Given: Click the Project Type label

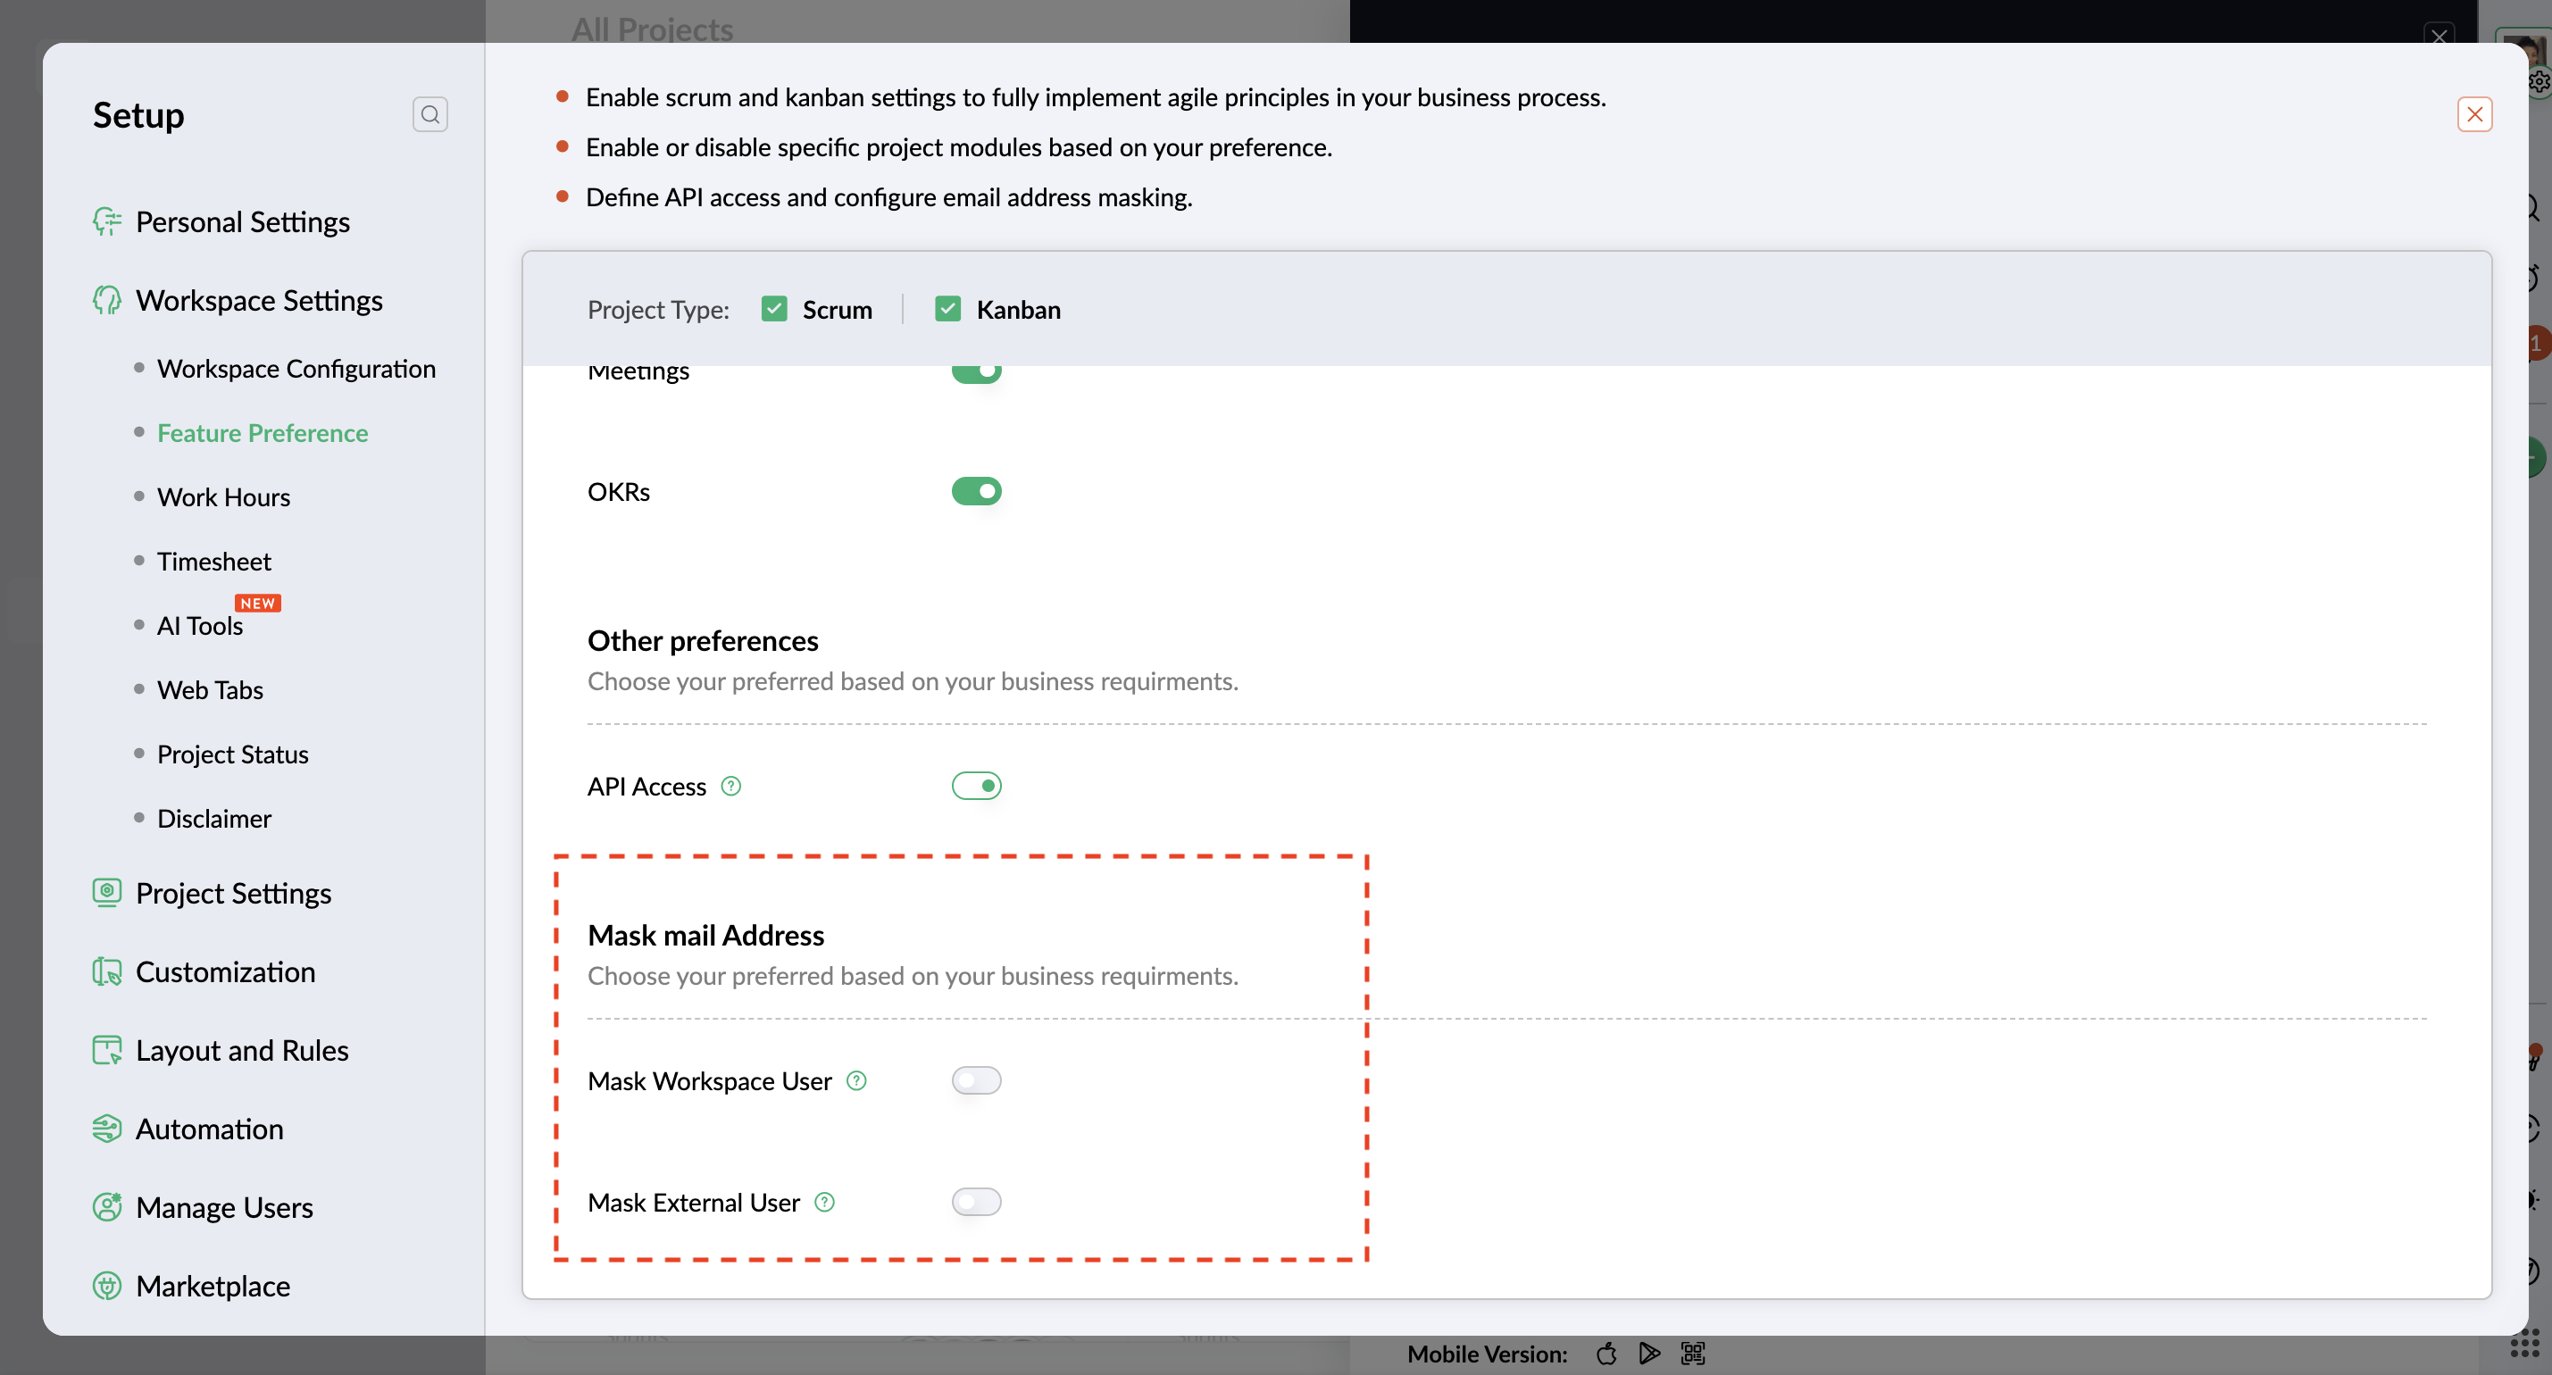Looking at the screenshot, I should (659, 309).
